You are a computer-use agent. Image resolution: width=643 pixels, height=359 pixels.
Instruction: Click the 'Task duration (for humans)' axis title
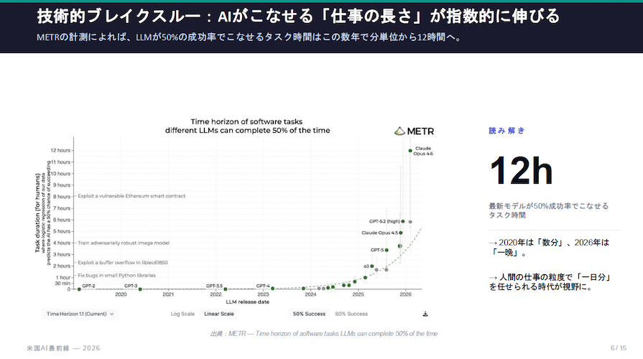38,213
